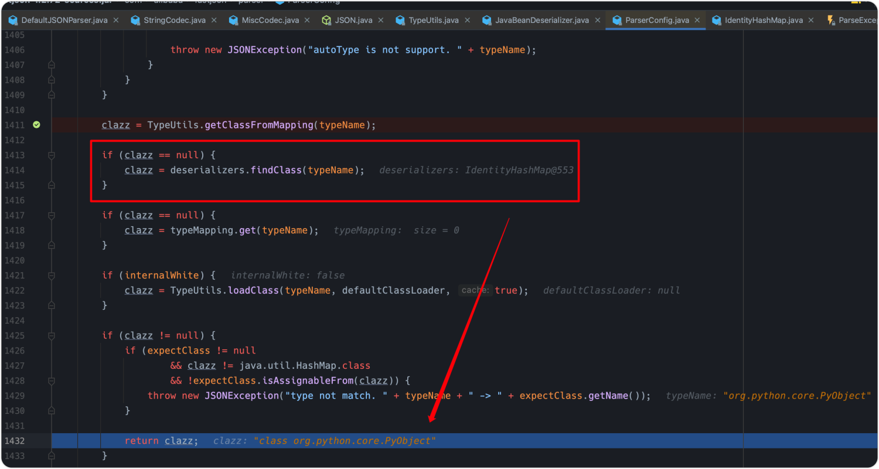Click the "type not match. " string literal
This screenshot has width=879, height=469.
click(336, 396)
